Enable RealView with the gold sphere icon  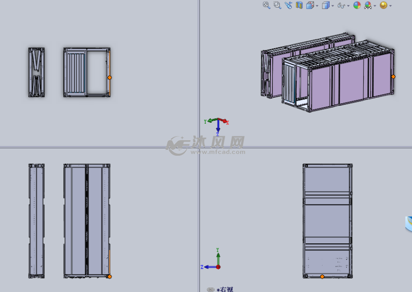(x=383, y=6)
